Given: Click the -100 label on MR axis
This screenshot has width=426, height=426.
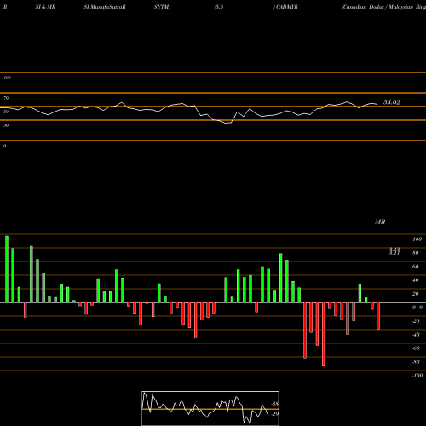Looking at the screenshot, I should pos(417,376).
